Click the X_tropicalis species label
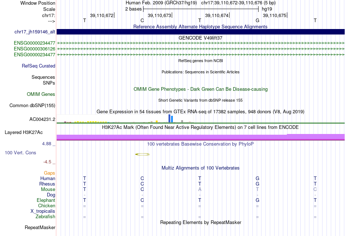 (43, 211)
